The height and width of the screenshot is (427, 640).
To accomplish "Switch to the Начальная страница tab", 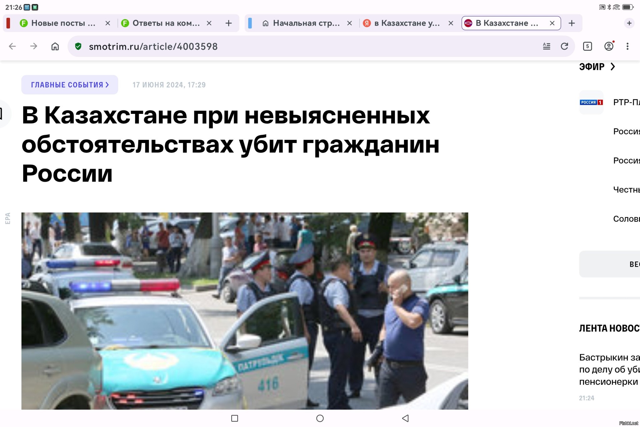I will 301,23.
